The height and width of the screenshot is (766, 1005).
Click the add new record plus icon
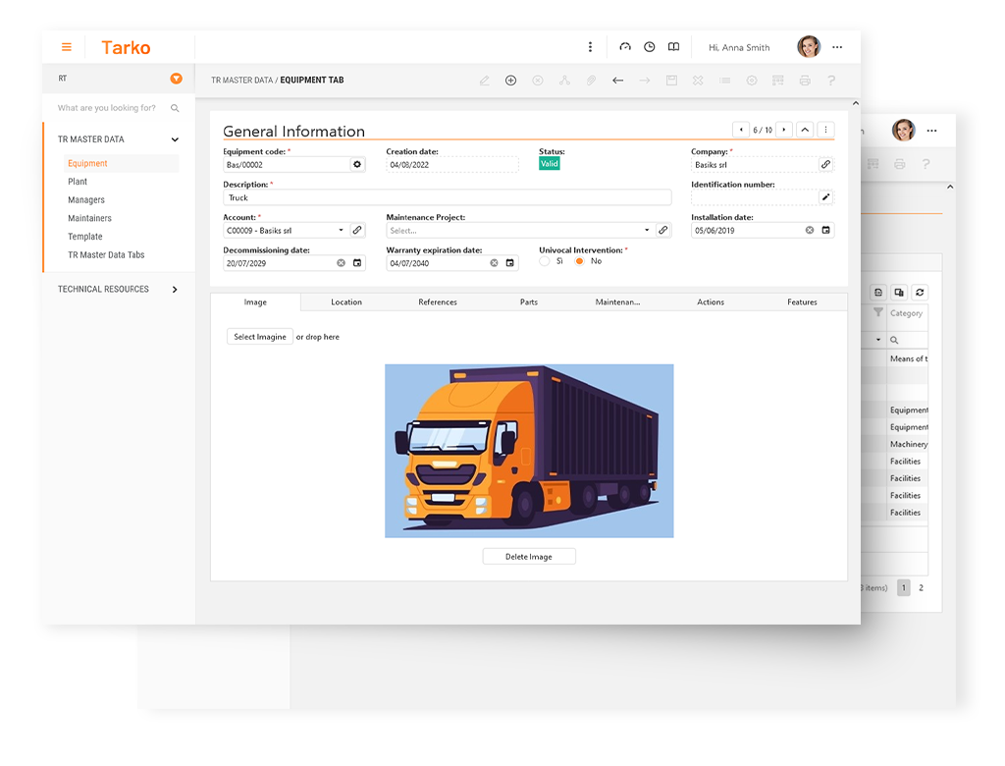[510, 81]
